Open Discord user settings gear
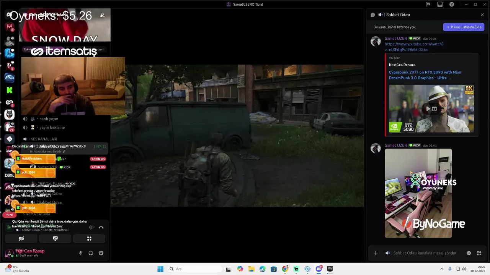This screenshot has height=275, width=490. coord(101,253)
